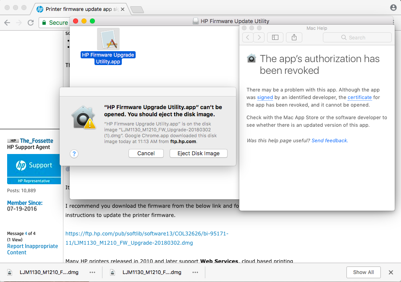Open options for second downloaded dmg
401x282 pixels.
pos(195,272)
